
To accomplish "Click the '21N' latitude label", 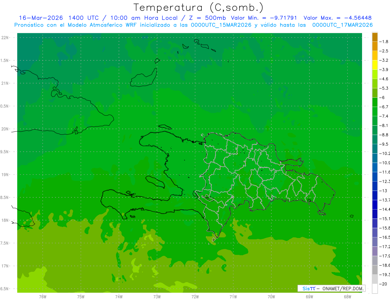I will click(x=5, y=83).
